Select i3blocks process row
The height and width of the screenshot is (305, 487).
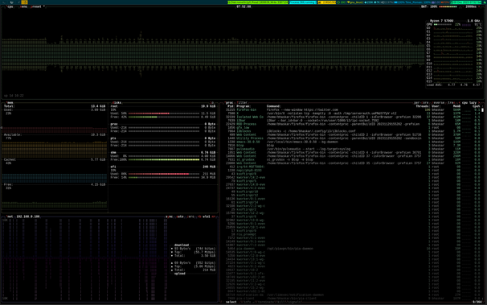tap(352, 131)
